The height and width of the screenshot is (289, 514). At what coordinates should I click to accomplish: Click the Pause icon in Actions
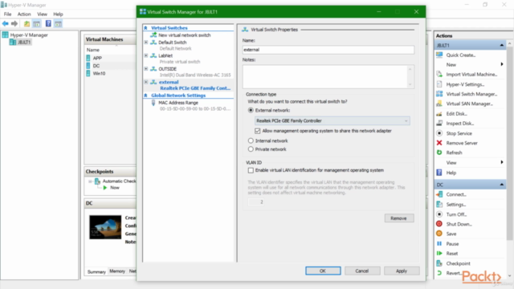[439, 243]
